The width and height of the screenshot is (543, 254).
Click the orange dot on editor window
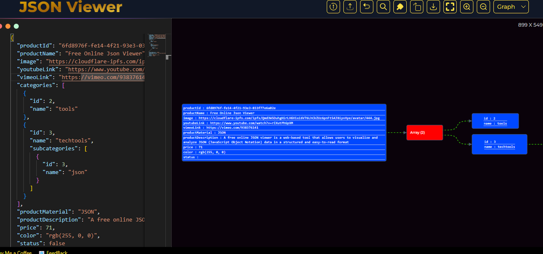click(8, 26)
